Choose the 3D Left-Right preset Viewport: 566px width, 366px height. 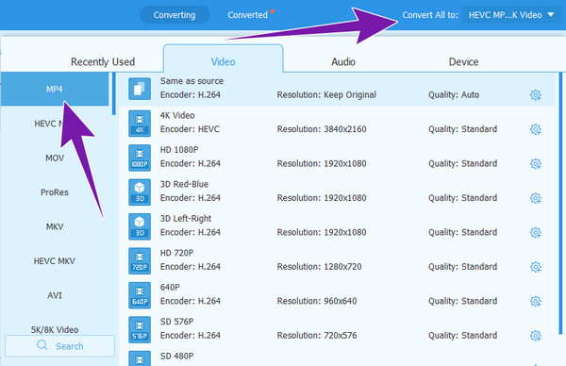337,226
